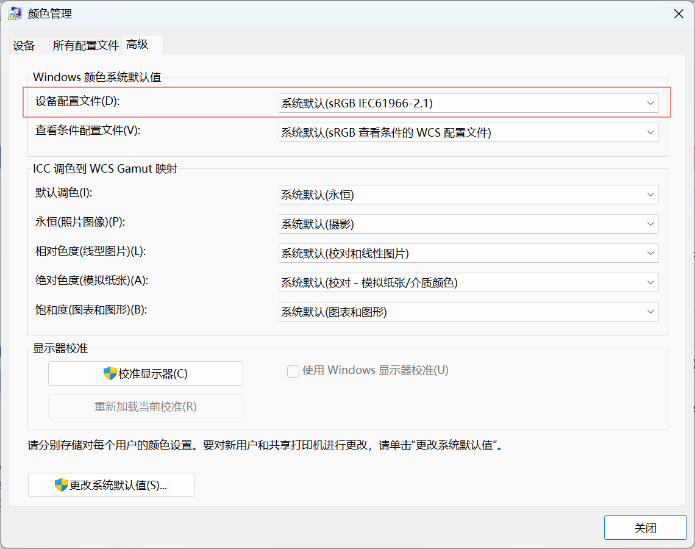Click the shield icon on 更改系统默认值 button
695x549 pixels.
(x=61, y=485)
